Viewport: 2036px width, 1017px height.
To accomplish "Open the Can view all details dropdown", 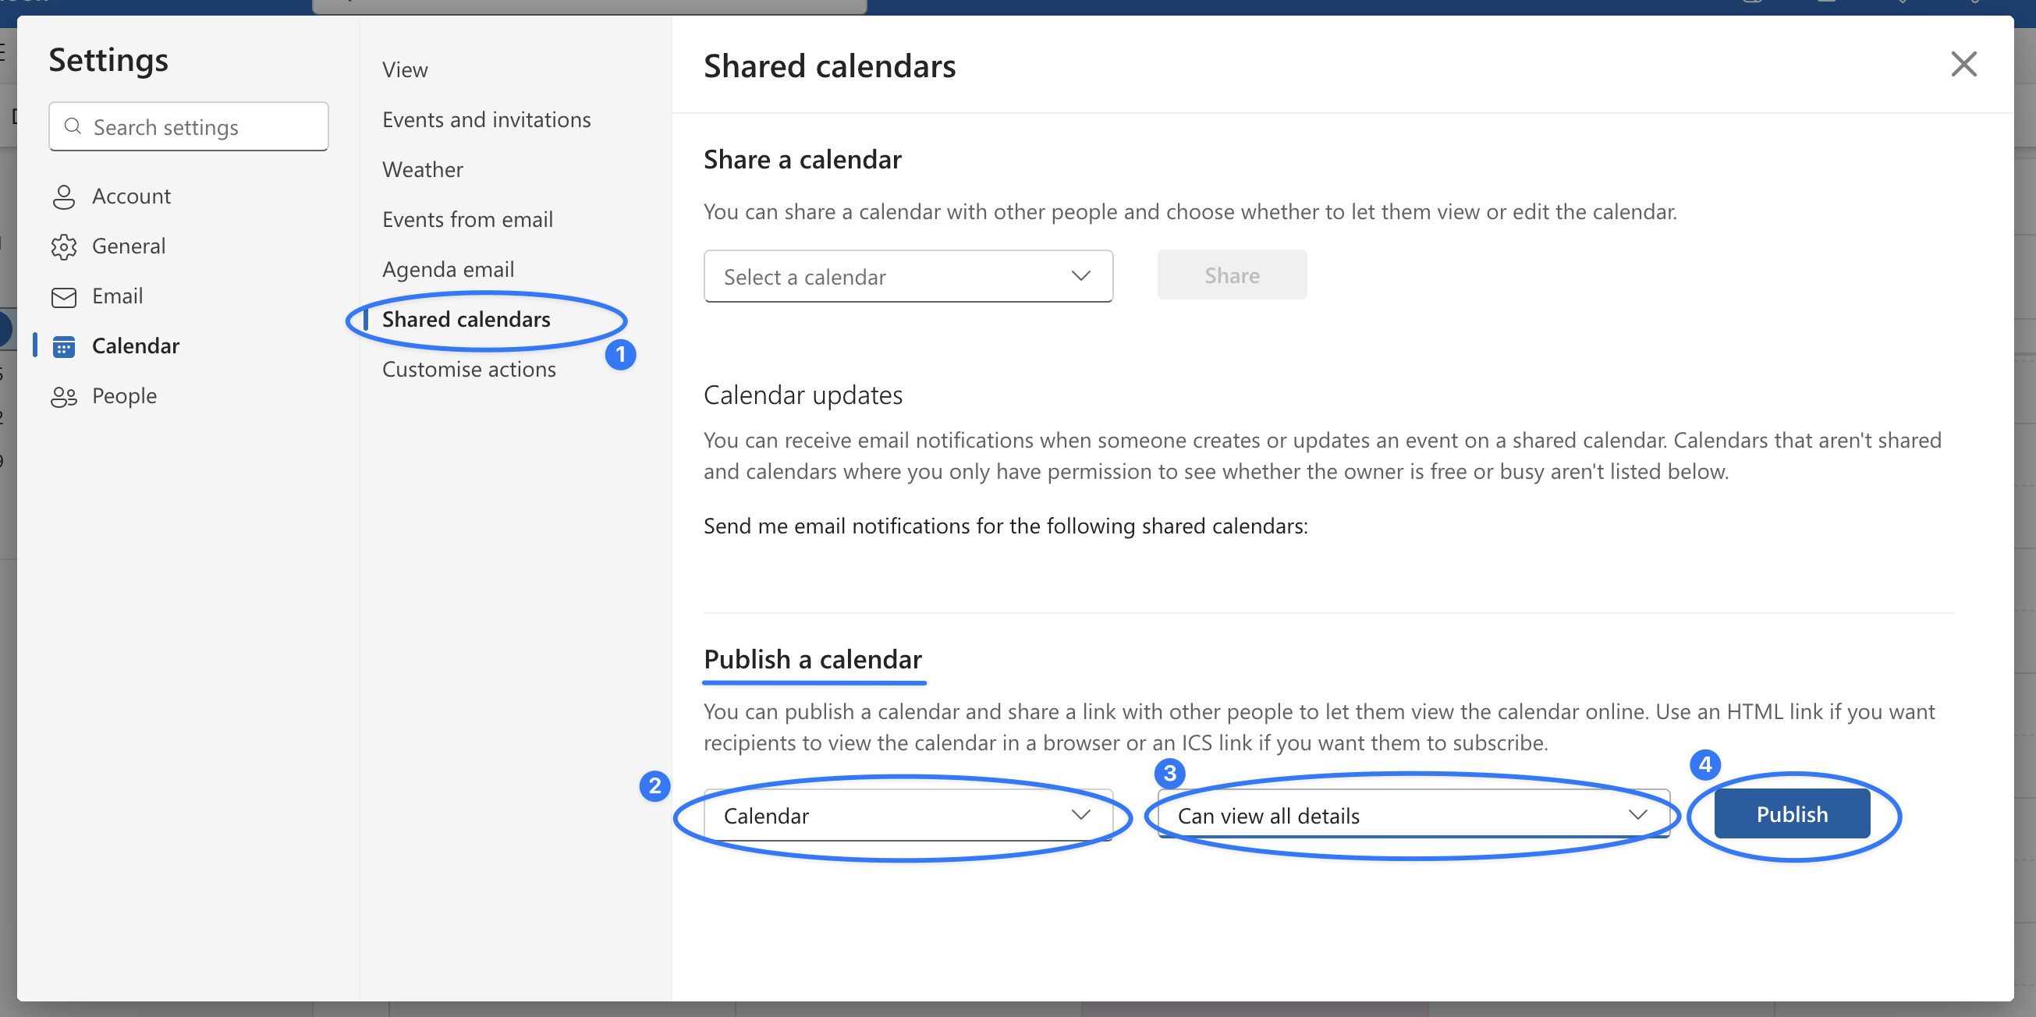I will coord(1413,815).
